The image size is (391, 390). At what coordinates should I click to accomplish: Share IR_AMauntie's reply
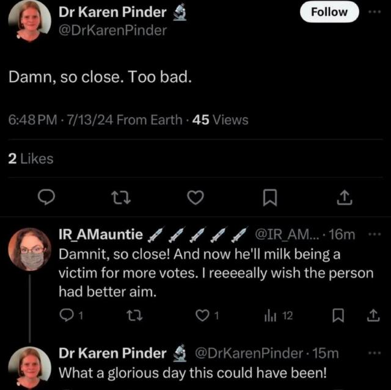pyautogui.click(x=371, y=315)
